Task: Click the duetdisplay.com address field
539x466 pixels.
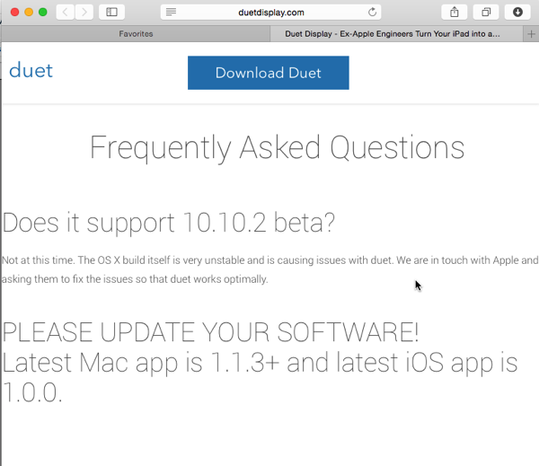Action: pos(271,13)
